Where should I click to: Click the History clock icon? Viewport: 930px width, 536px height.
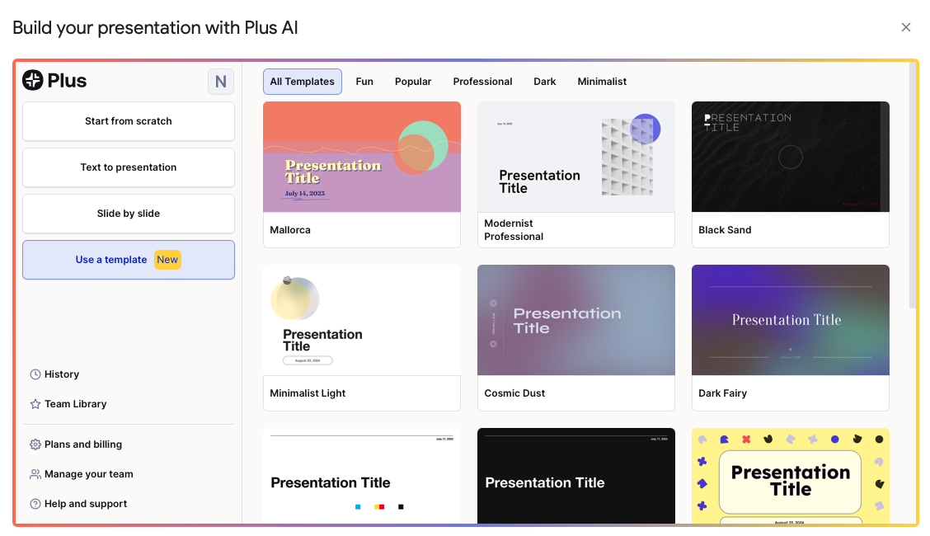pyautogui.click(x=35, y=374)
